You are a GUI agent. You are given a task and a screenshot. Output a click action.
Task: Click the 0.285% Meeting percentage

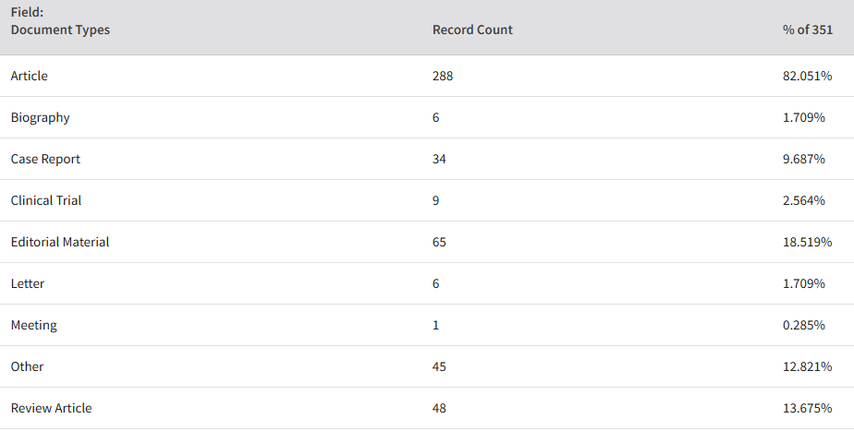click(x=804, y=325)
